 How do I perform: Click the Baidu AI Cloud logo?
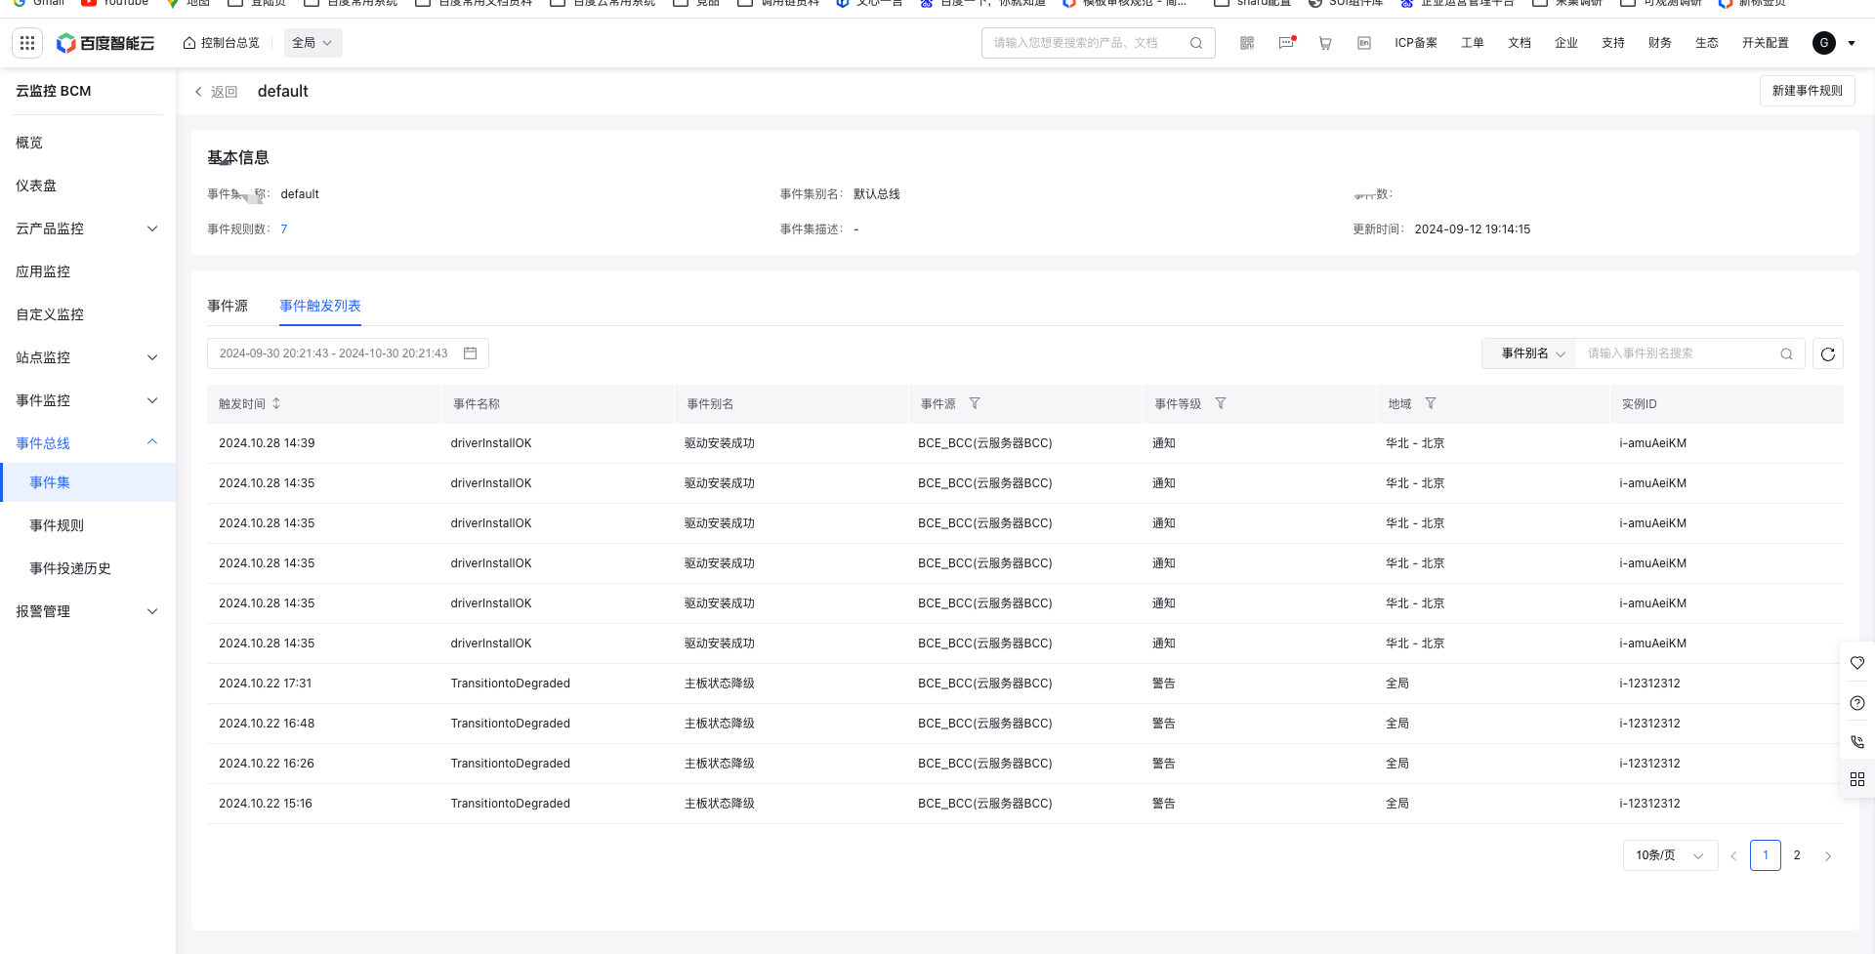pyautogui.click(x=105, y=43)
